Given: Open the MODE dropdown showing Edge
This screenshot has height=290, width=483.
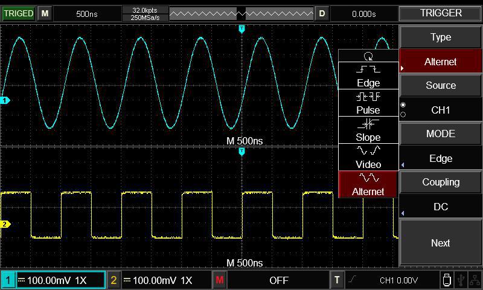Looking at the screenshot, I should coord(441,158).
